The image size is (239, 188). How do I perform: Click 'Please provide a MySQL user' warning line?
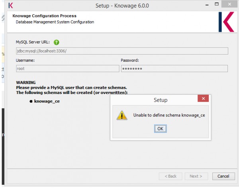click(71, 88)
